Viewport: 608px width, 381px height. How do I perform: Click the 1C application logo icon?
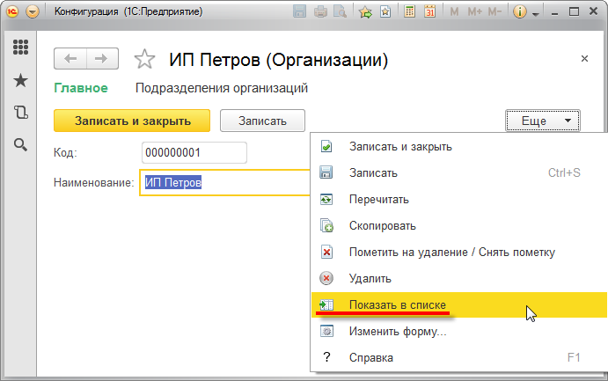point(12,11)
